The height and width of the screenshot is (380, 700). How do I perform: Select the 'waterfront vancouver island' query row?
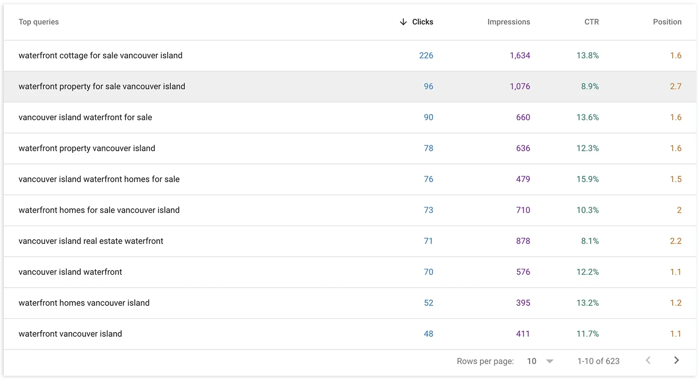click(x=70, y=334)
